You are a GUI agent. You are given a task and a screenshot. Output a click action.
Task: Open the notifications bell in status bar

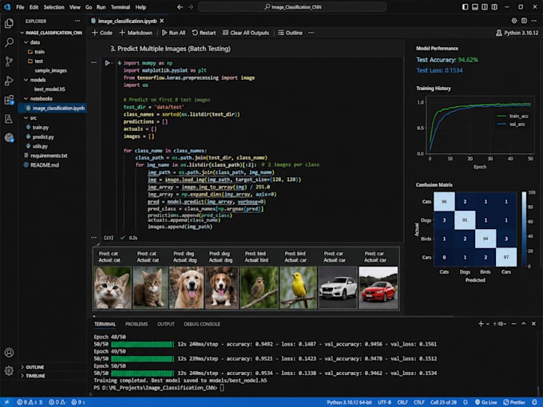[534, 402]
